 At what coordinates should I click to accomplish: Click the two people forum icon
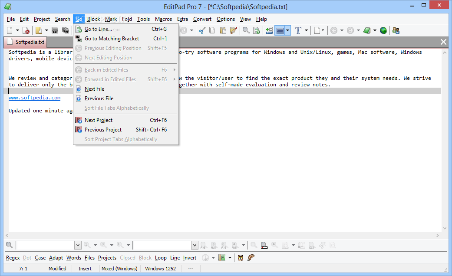pos(396,30)
